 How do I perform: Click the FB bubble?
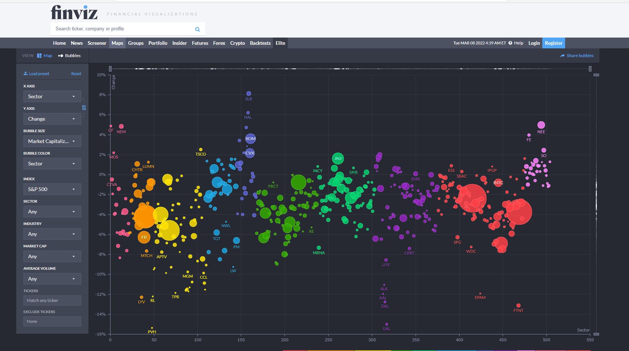[144, 237]
